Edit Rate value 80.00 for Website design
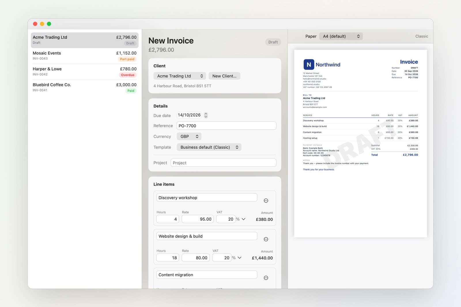461x307 pixels. pyautogui.click(x=196, y=258)
